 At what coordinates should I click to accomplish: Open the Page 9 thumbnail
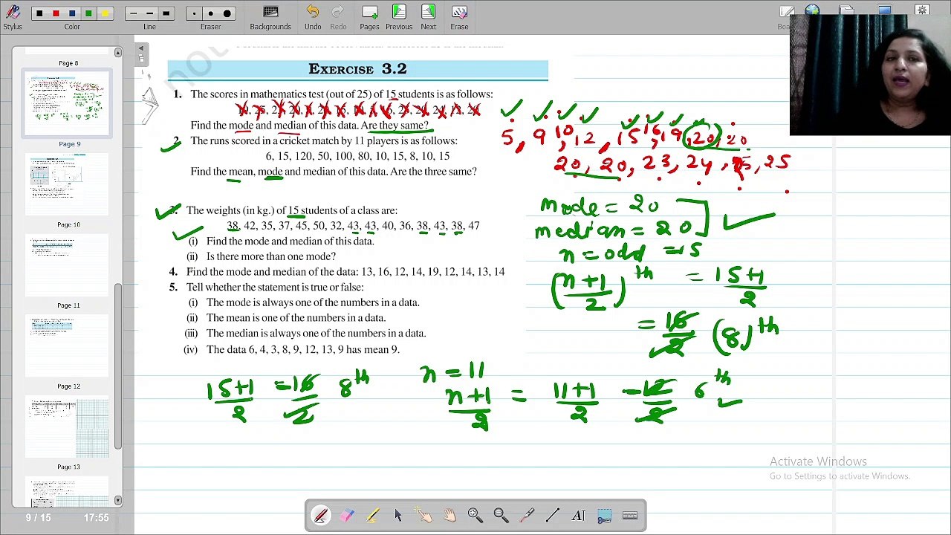(x=68, y=103)
